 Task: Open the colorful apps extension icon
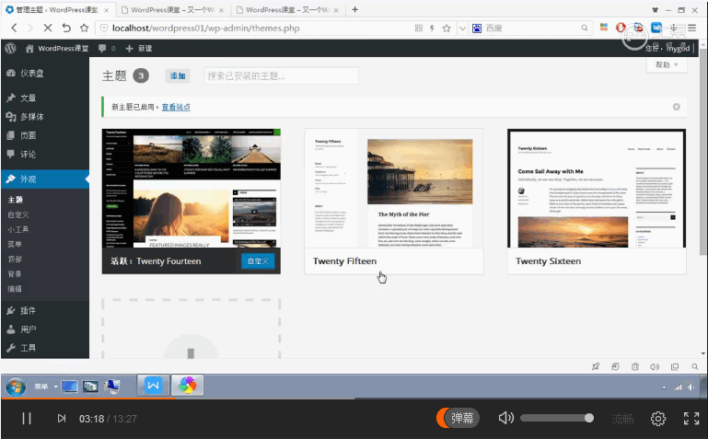pos(604,28)
